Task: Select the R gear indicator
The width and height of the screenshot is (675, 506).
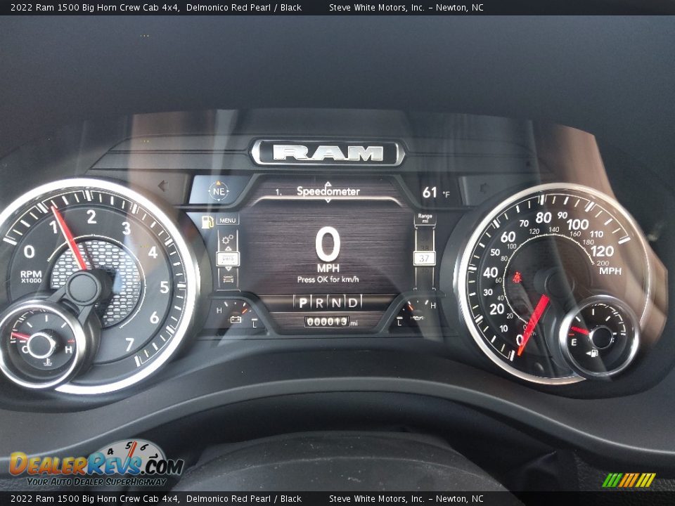Action: click(320, 302)
